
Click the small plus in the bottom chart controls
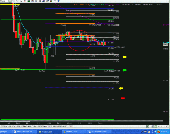(x=162, y=126)
